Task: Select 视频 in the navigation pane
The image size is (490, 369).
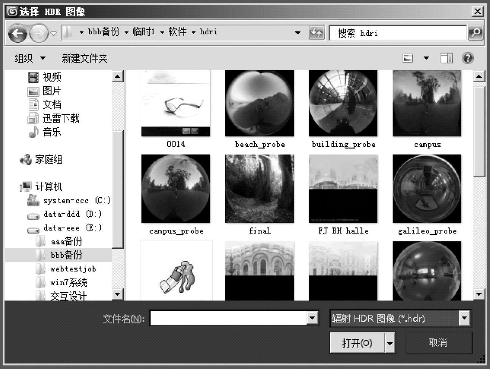Action: point(45,77)
